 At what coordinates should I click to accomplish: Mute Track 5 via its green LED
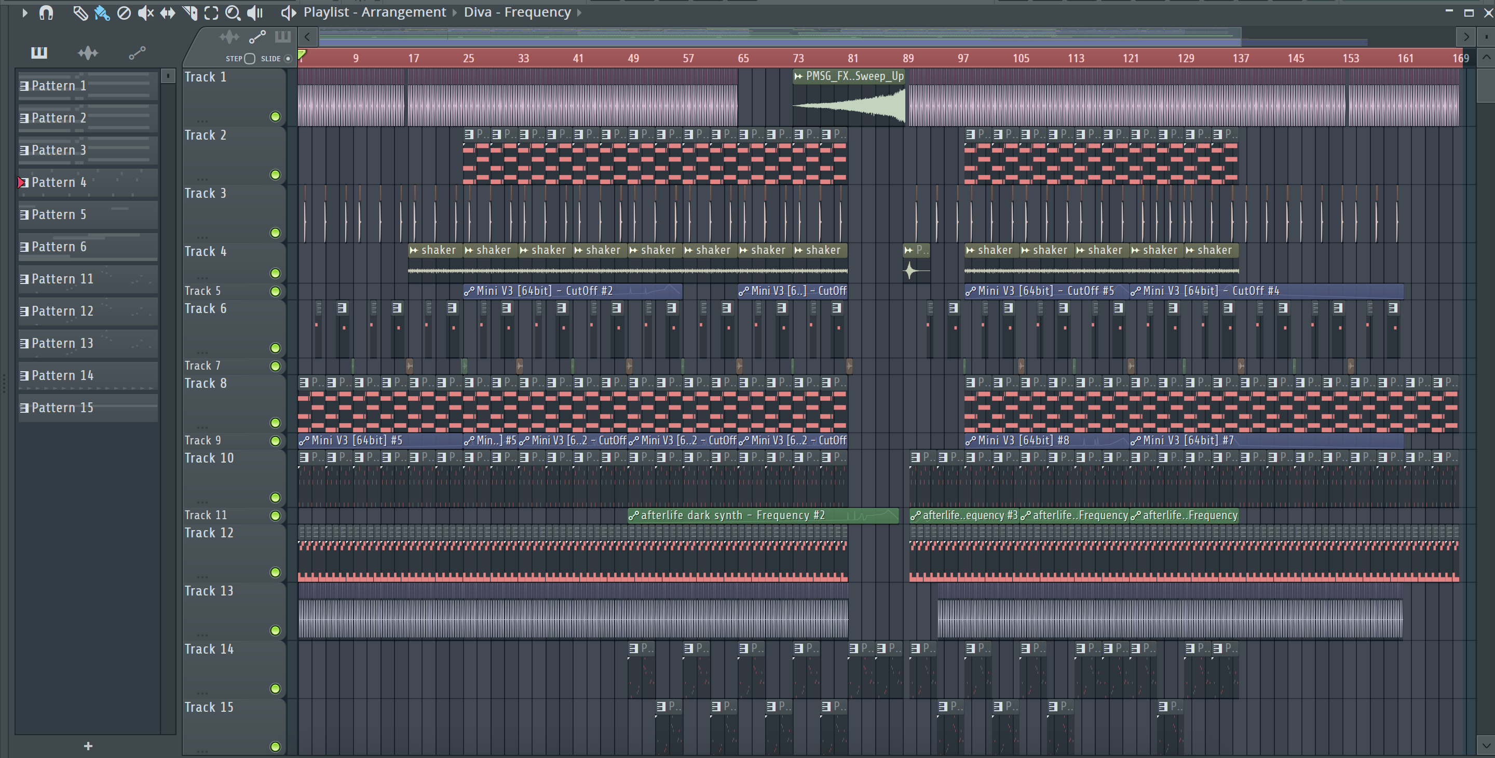(275, 291)
